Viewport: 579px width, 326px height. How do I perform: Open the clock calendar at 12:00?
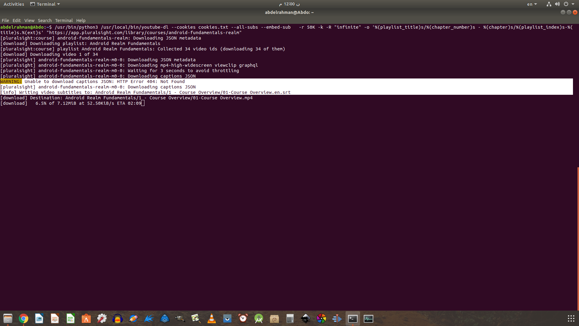289,4
